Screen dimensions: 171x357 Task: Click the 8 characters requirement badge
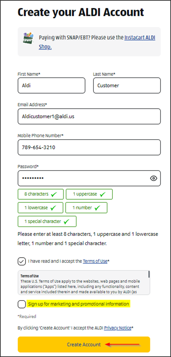[40, 194]
